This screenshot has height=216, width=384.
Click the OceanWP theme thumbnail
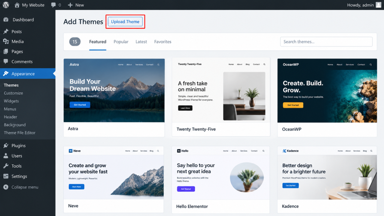(327, 91)
